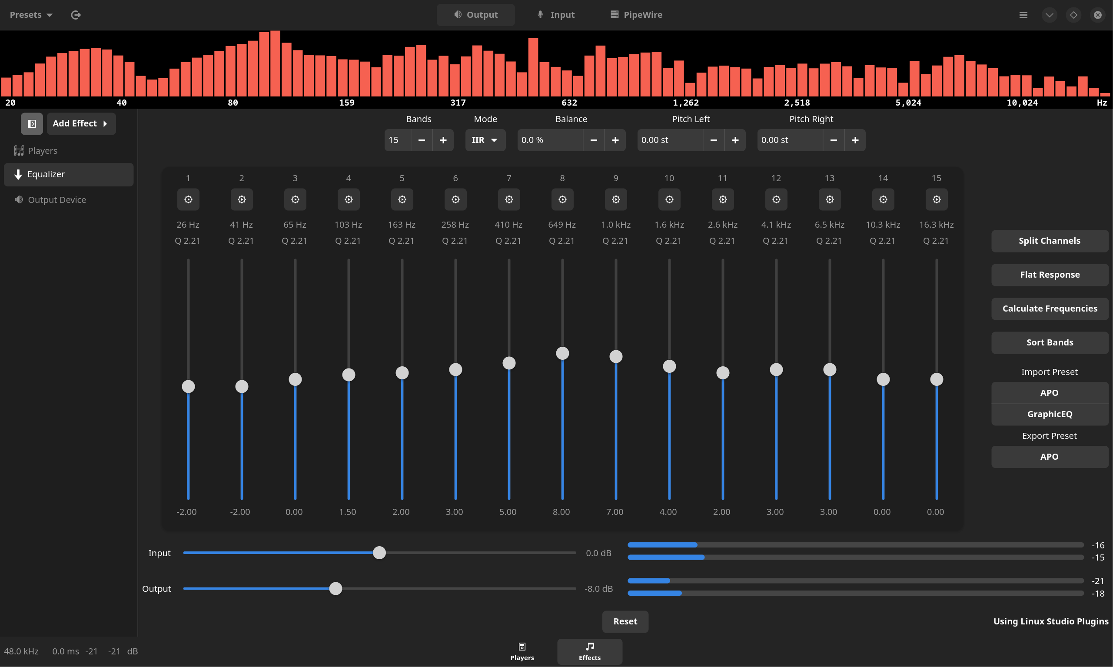Select Output Device in the sidebar

coord(56,199)
